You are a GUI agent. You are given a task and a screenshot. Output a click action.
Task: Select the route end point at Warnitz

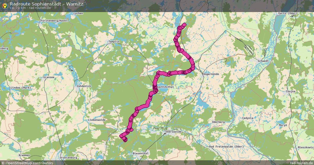point(184,25)
